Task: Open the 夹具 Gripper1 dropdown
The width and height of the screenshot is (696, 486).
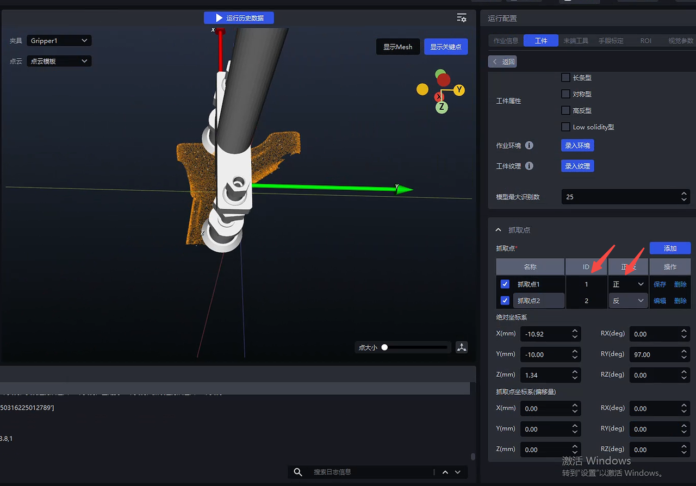Action: pos(59,41)
